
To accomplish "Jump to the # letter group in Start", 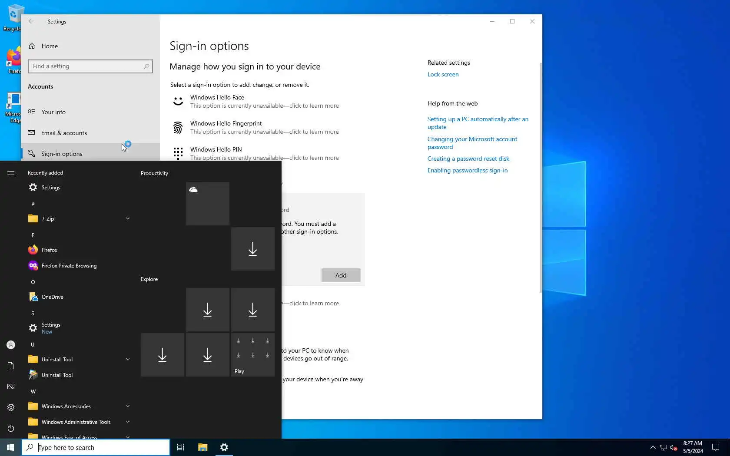I will 33,204.
